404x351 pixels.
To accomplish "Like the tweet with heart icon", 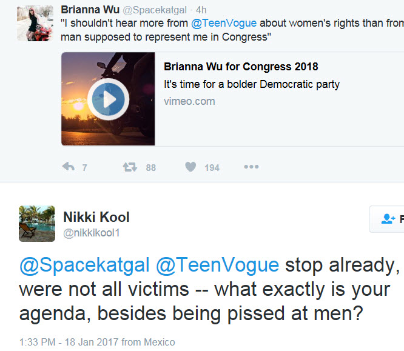I will pos(190,167).
